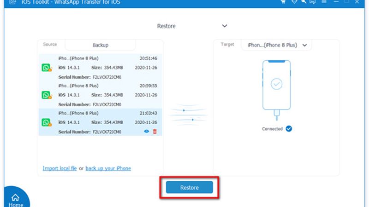369x207 pixels.
Task: Open the feedback chat icon in title bar
Action: (313, 1)
